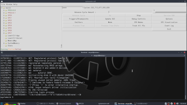Open the Help menu
The height and width of the screenshot is (105, 187).
(15, 4)
